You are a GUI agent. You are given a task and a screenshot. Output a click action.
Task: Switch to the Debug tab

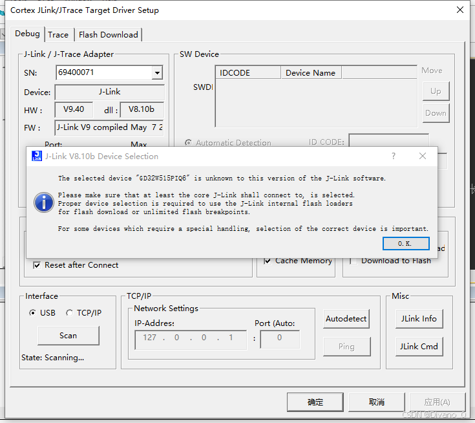[27, 34]
